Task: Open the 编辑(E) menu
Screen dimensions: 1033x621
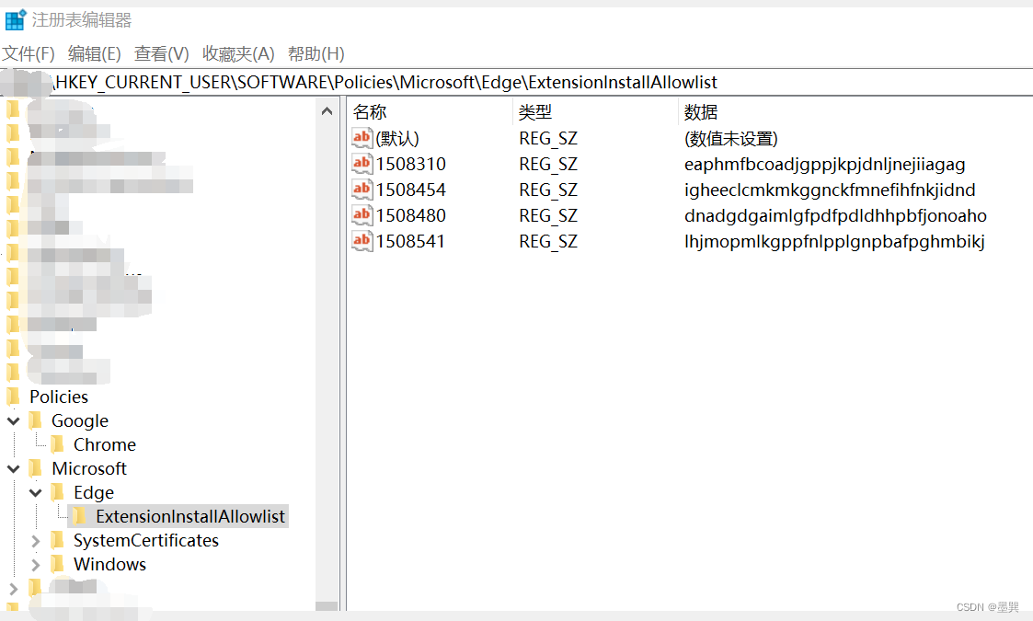Action: click(x=94, y=53)
